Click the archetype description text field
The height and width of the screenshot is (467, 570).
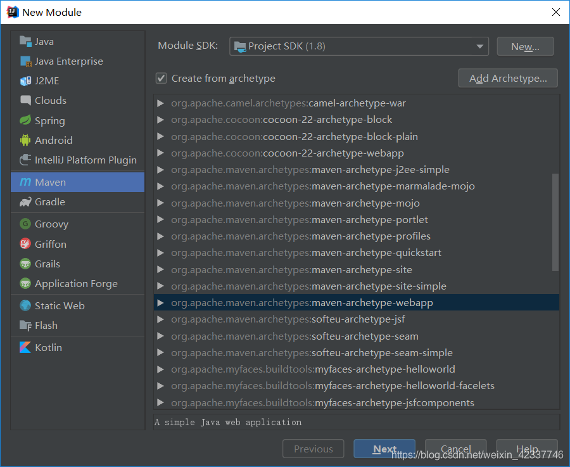[x=356, y=422]
